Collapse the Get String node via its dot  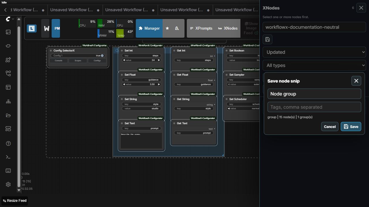(174, 99)
